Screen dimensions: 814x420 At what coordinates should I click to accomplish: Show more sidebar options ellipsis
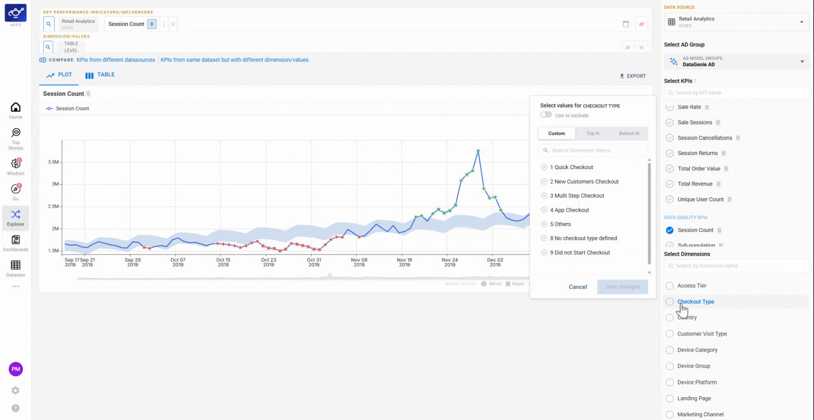pos(15,287)
